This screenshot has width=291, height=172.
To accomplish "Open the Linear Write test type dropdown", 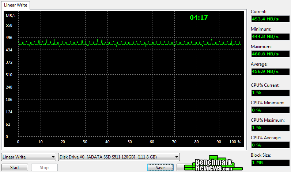I will 29,157.
